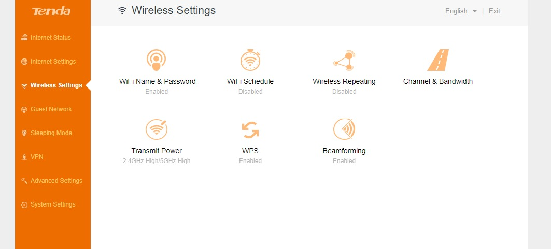
Task: Click the Exit link
Action: point(494,11)
